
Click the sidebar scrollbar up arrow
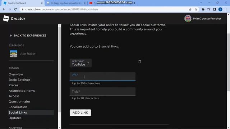click(x=60, y=26)
